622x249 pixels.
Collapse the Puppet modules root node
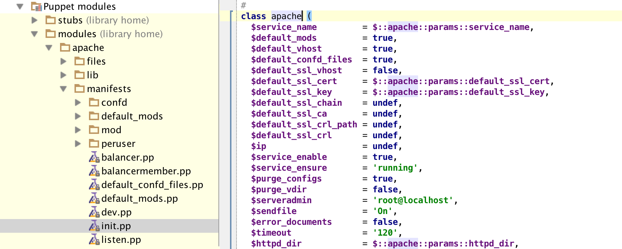point(20,6)
